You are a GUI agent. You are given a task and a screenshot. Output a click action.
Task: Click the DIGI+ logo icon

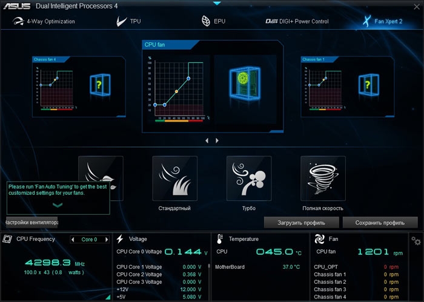(x=271, y=21)
